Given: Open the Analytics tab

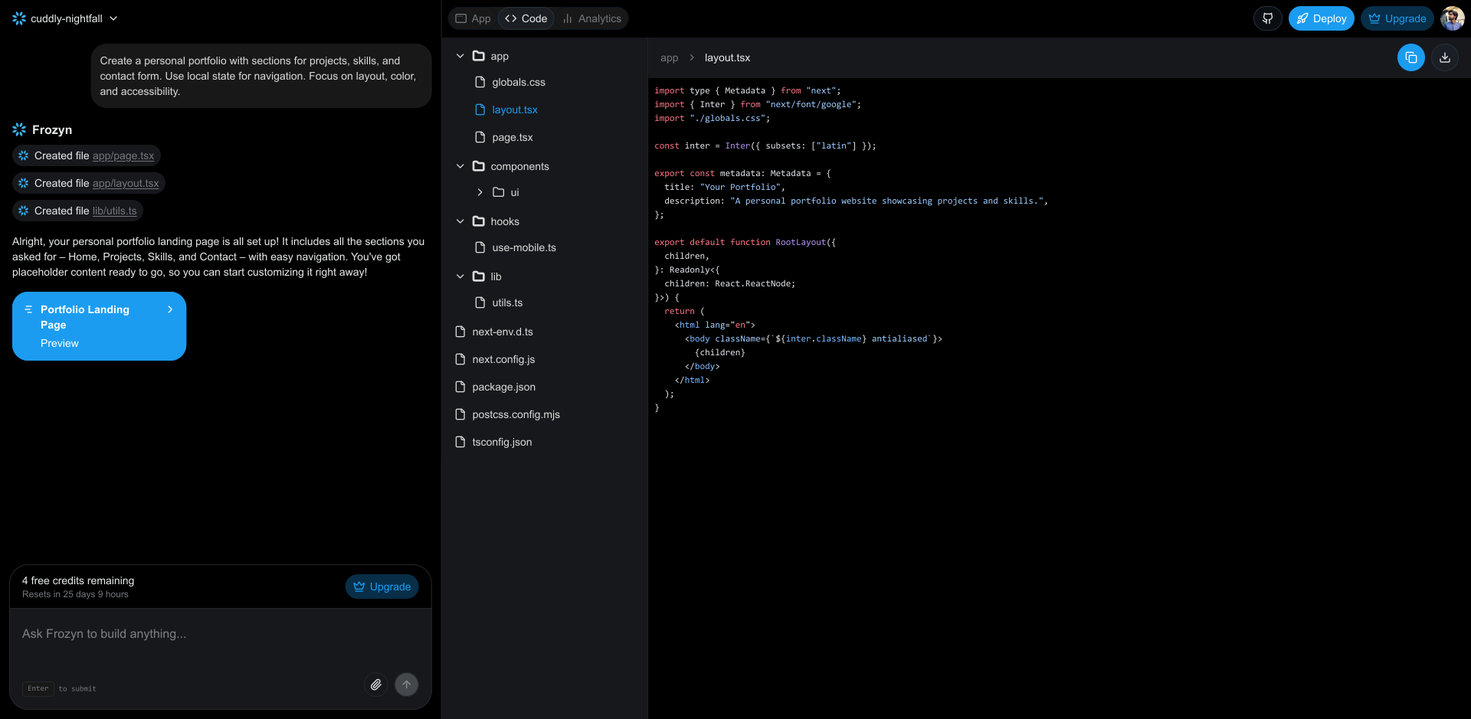Looking at the screenshot, I should click(591, 18).
